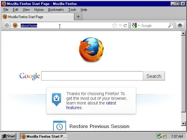Viewport: 187px width, 140px height.
Task: Click the Back arrow navigation button
Action: click(x=7, y=25)
